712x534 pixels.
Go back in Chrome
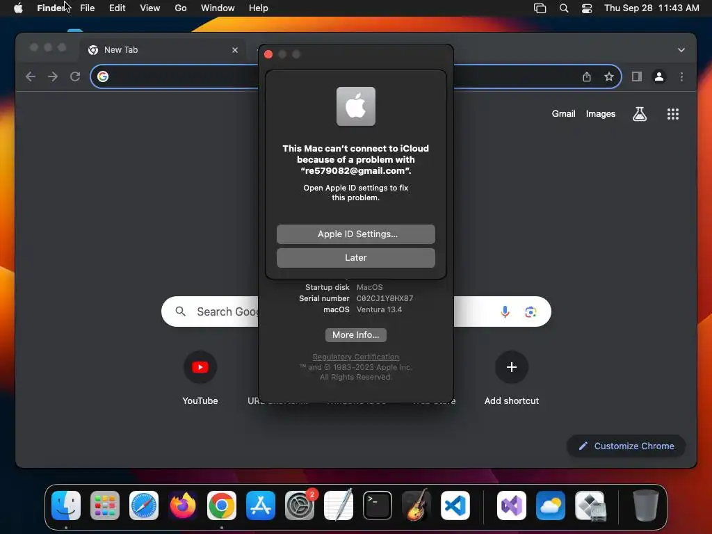tap(31, 76)
